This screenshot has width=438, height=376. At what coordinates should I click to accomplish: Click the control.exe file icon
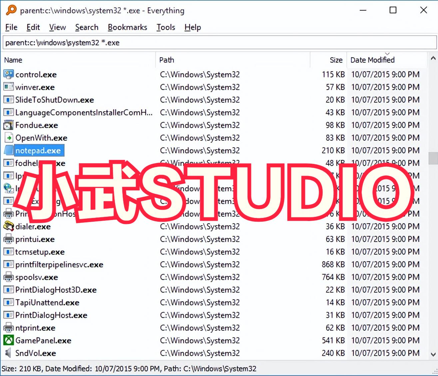8,74
